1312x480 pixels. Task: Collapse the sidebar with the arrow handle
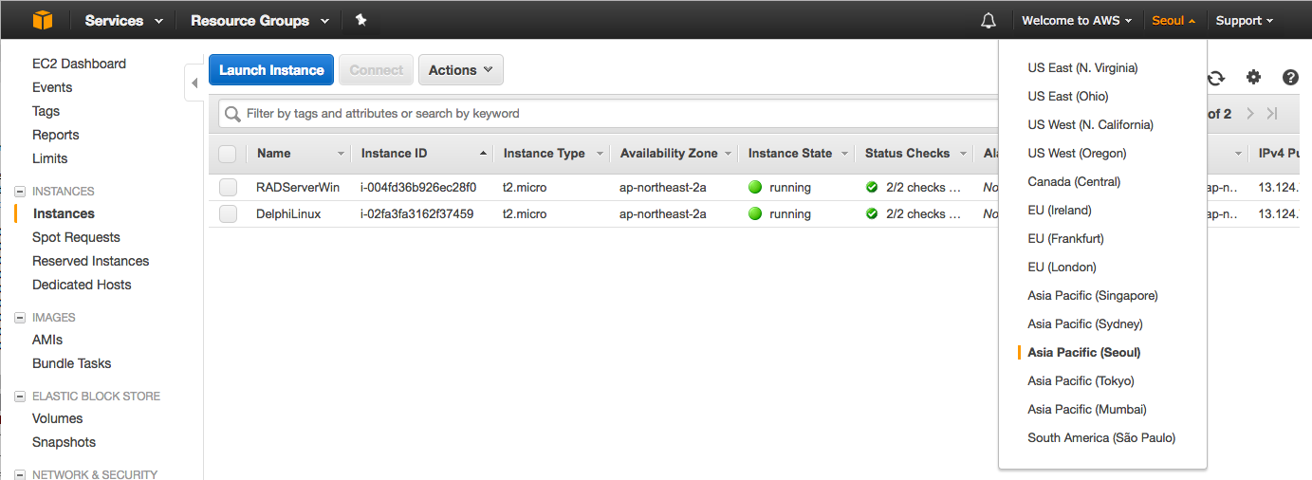[x=194, y=83]
